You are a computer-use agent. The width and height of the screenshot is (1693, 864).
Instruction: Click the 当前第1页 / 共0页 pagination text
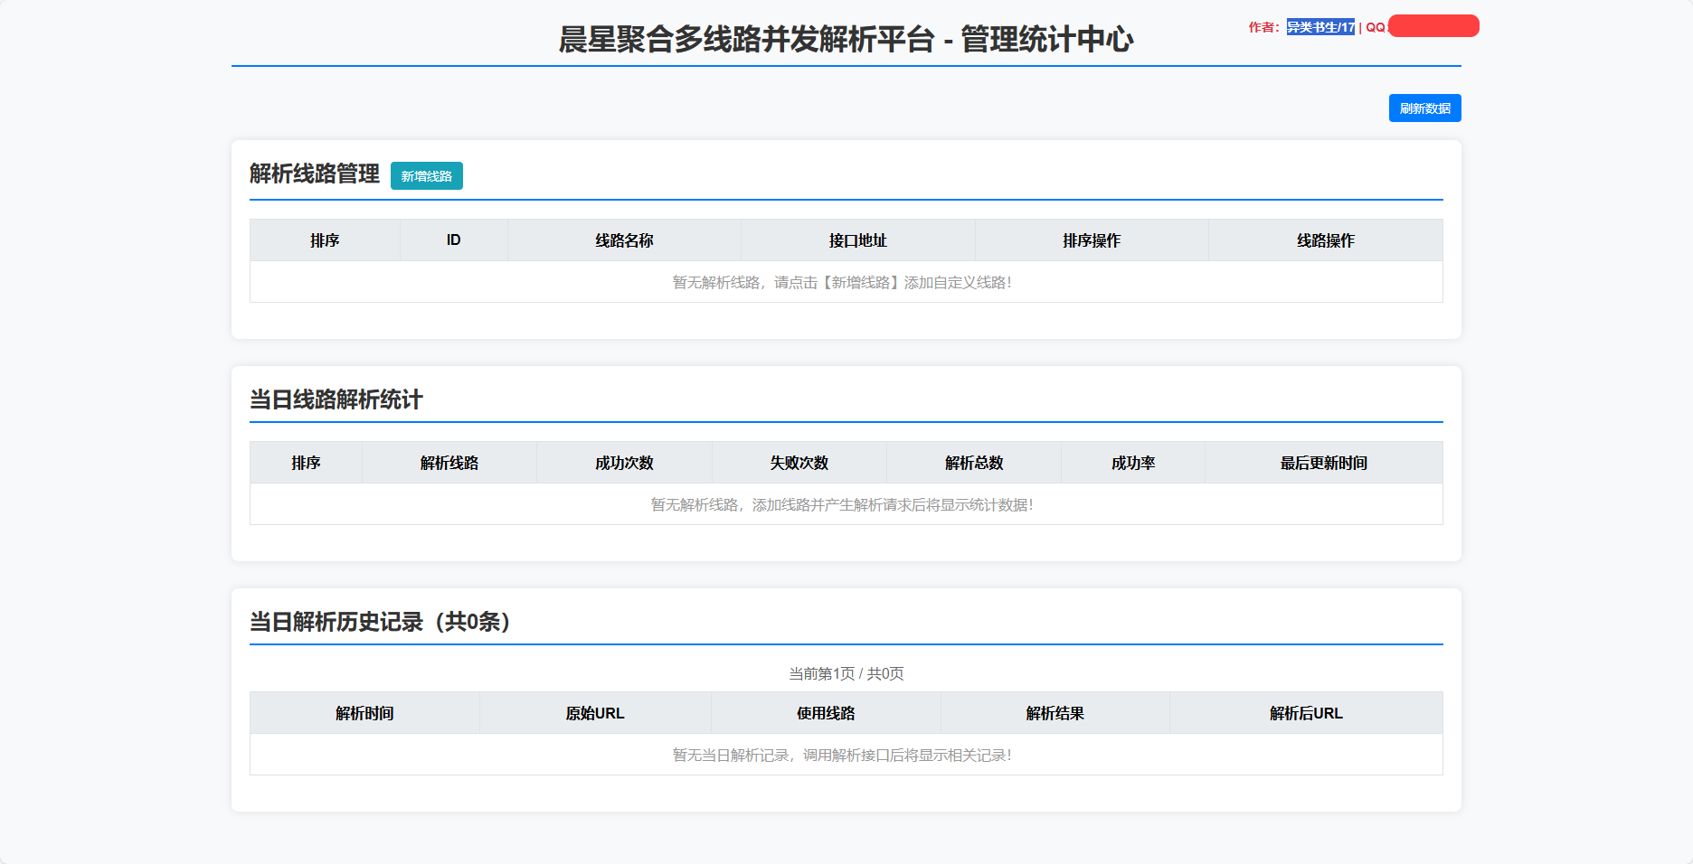tap(846, 673)
